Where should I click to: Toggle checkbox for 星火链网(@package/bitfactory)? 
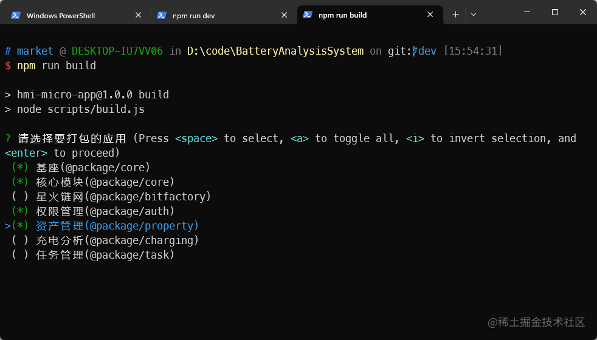click(20, 197)
